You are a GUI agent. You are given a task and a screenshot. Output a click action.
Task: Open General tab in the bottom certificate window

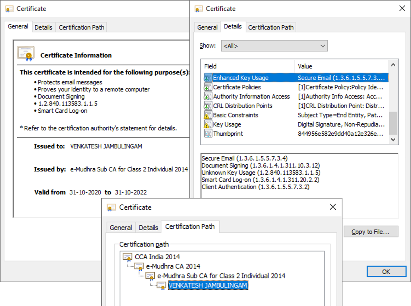(x=121, y=228)
